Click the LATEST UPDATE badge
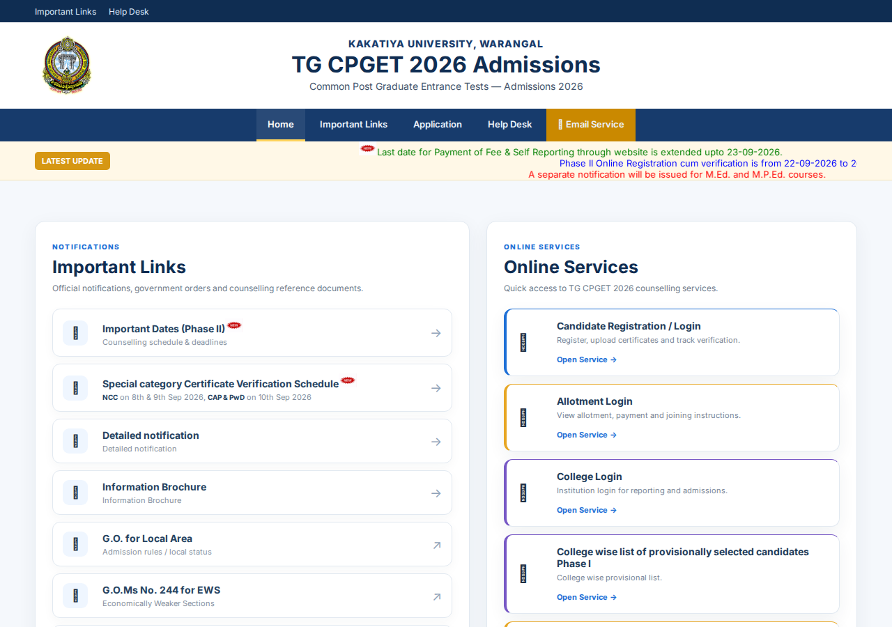This screenshot has width=892, height=627. click(x=72, y=161)
